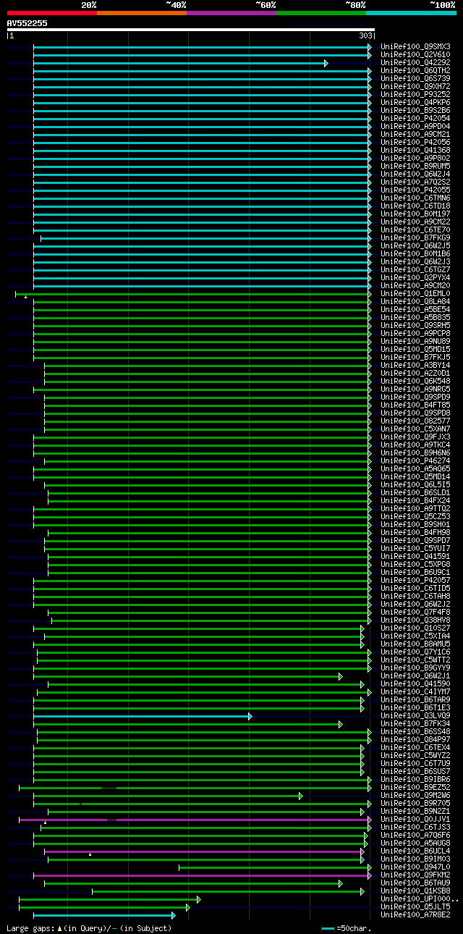
Task: Click the cyan ~100% identity color bar
Action: coord(410,13)
